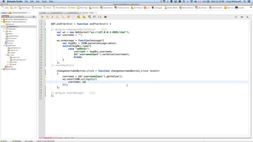Viewport: 253px width, 142px height.
Task: Open the Console from toolbar
Action: (240, 8)
